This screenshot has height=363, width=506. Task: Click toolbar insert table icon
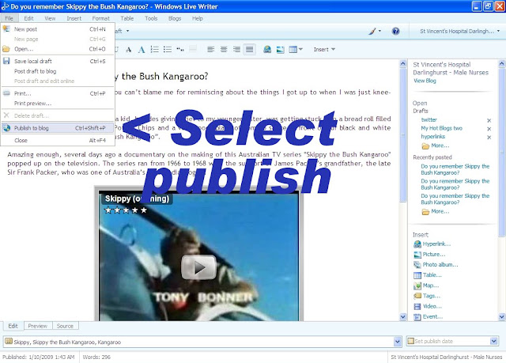pos(293,49)
